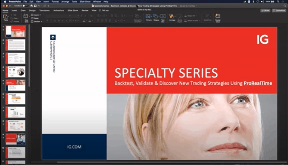Viewport: 288px width, 165px height.
Task: Switch to the Insert ribbon tab
Action: pos(14,10)
